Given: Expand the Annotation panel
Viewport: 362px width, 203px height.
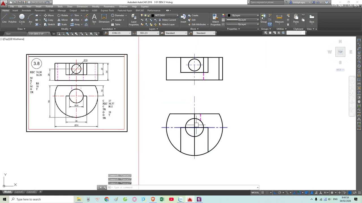Looking at the screenshot, I should [x=109, y=29].
